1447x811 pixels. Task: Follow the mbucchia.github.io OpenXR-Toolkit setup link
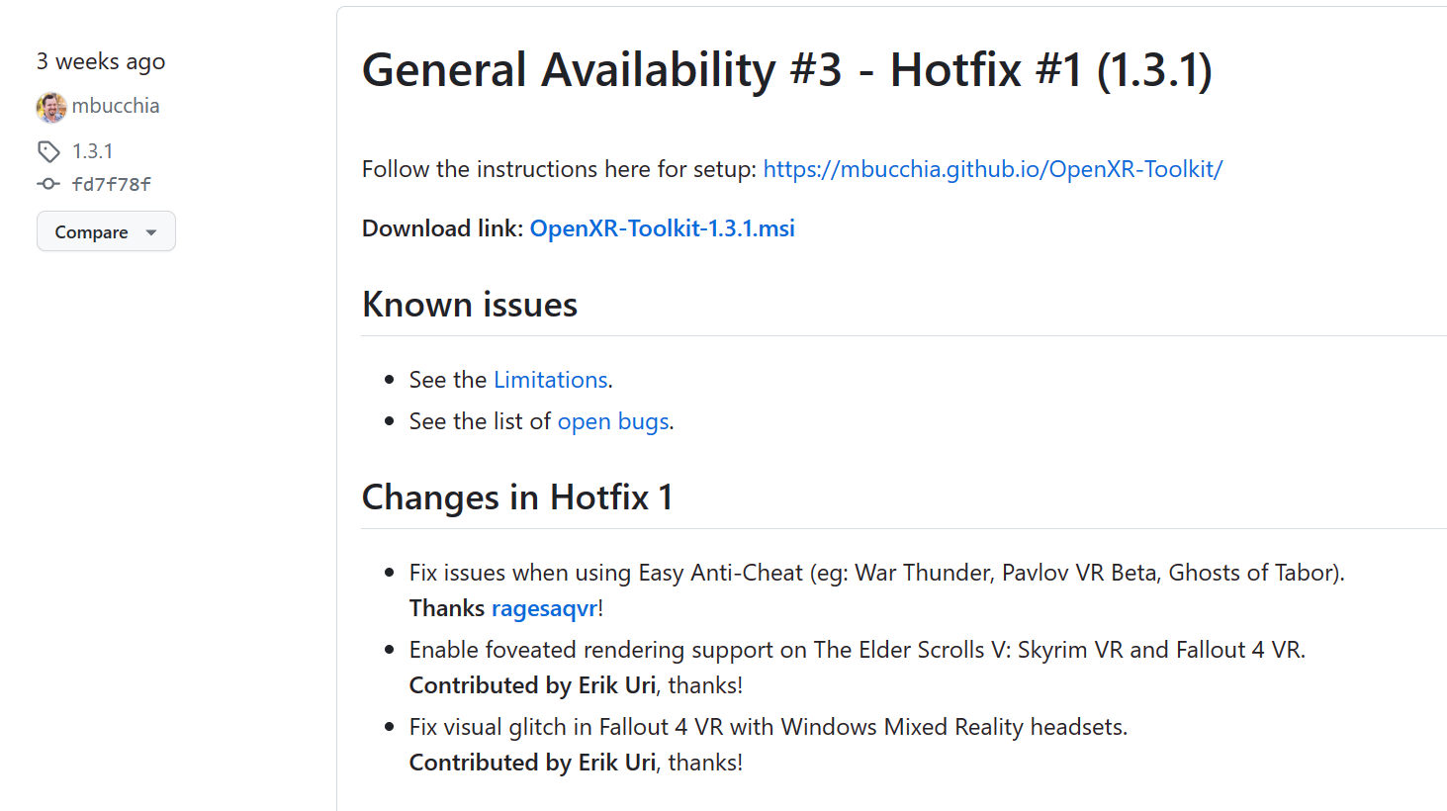point(992,169)
